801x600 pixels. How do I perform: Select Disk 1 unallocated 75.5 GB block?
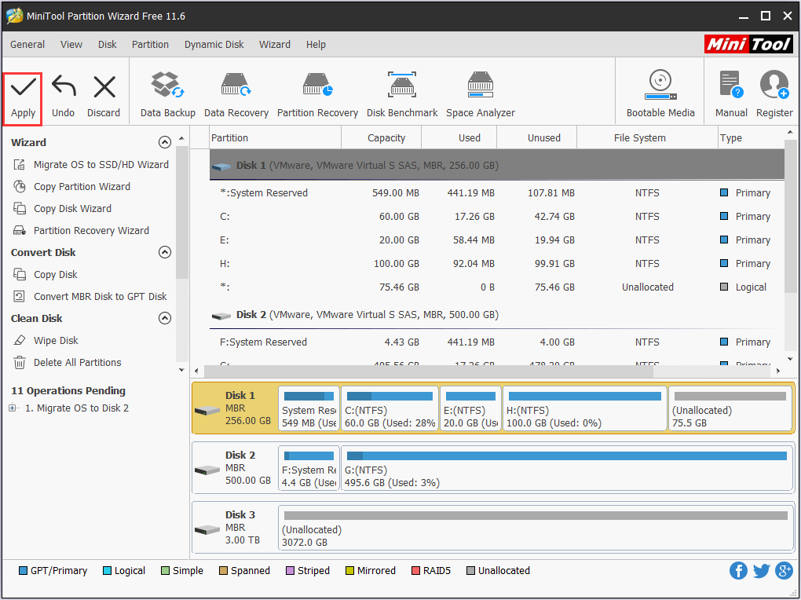730,408
